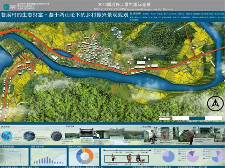Click the orange donut income chart
Viewport: 225px width, 168px height.
click(84, 156)
